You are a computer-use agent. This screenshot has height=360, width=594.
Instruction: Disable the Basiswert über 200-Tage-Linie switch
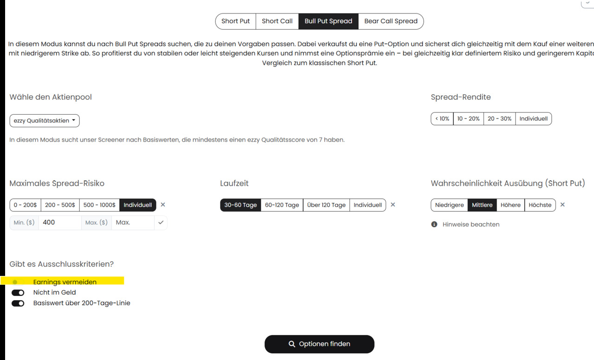[x=18, y=303]
